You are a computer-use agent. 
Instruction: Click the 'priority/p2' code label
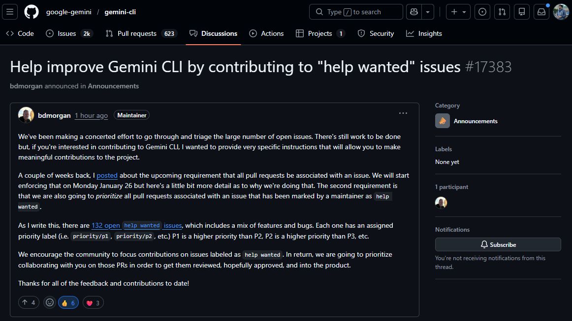tap(134, 236)
